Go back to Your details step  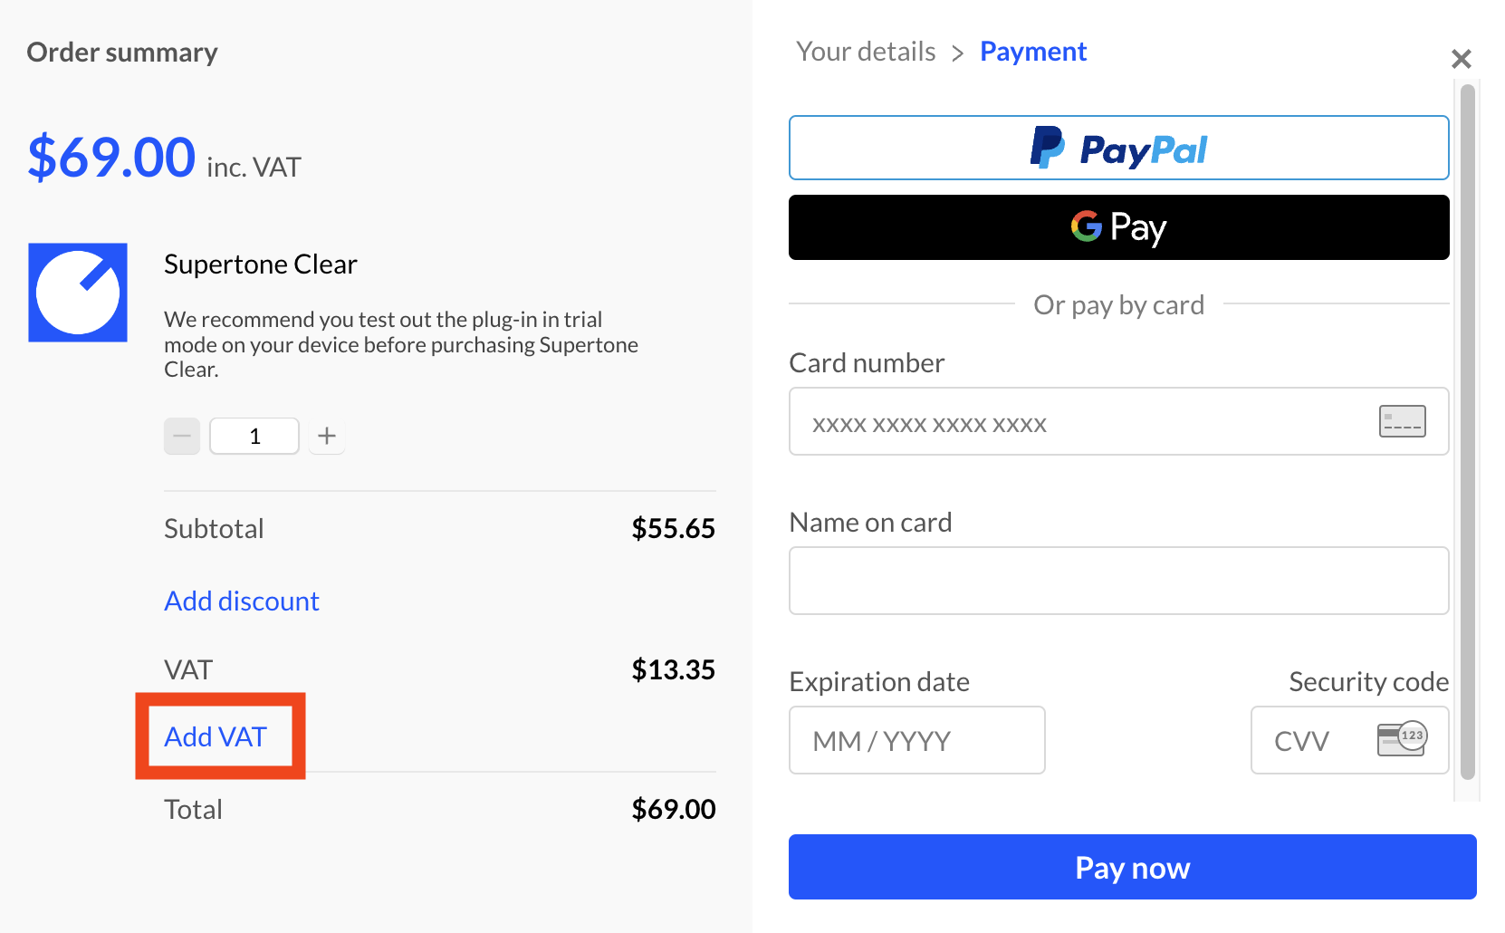866,52
